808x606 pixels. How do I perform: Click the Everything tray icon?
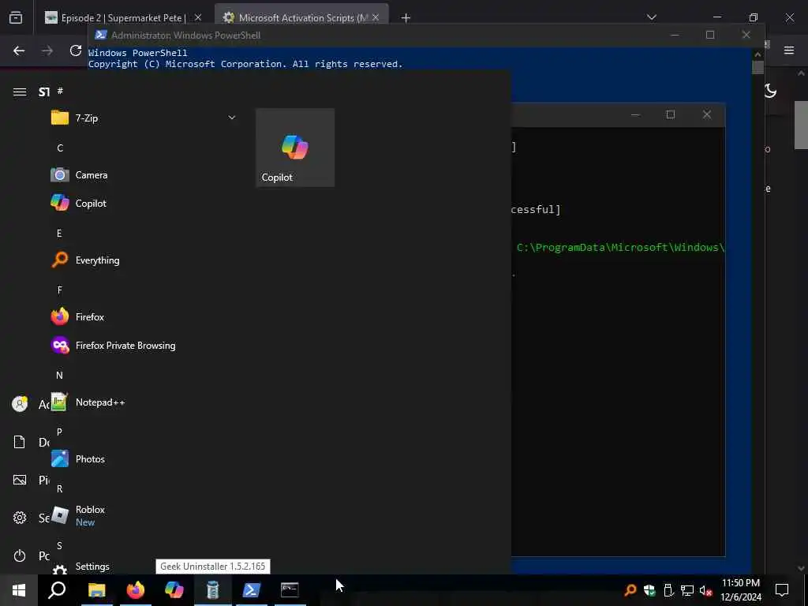click(x=630, y=590)
